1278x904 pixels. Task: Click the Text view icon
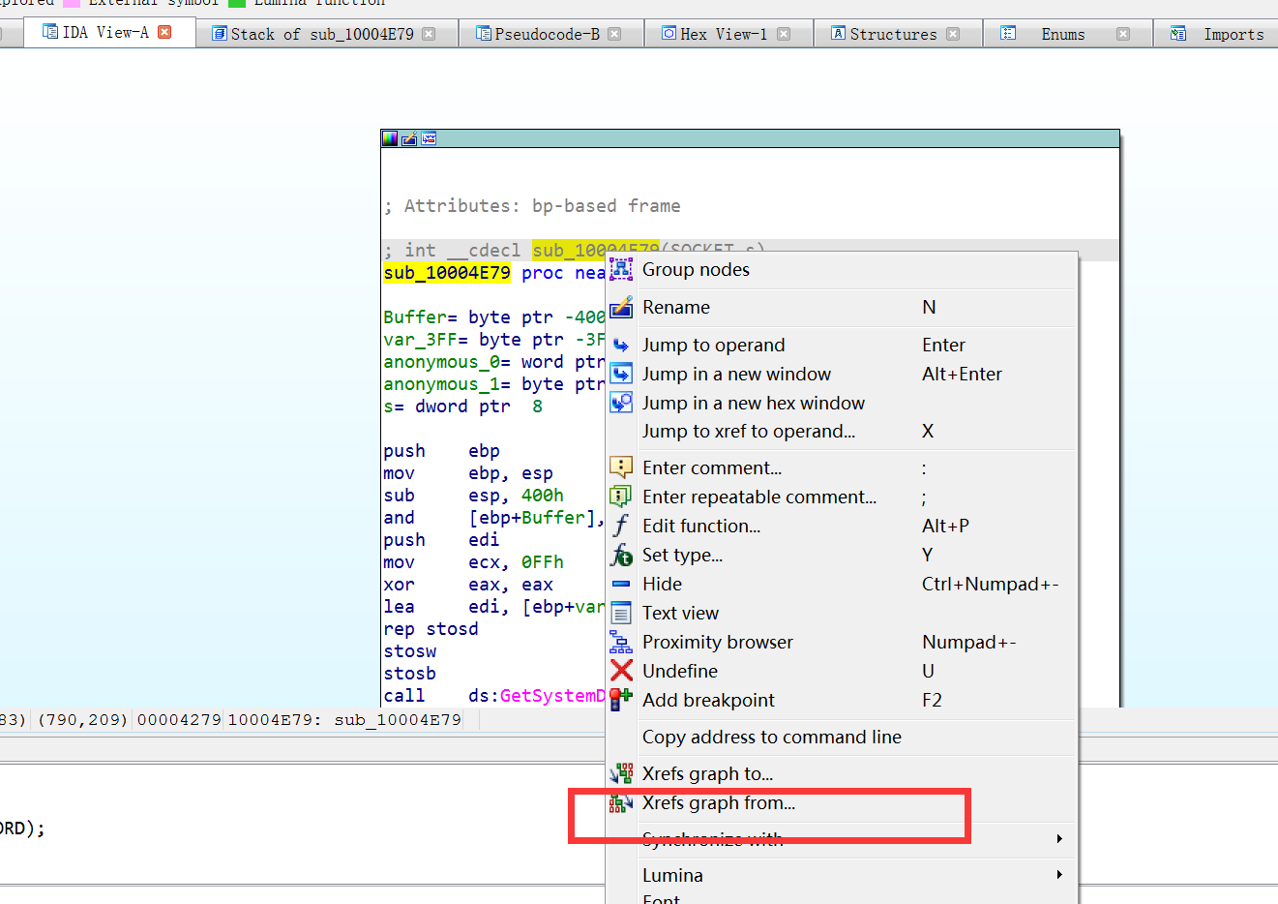pyautogui.click(x=621, y=614)
